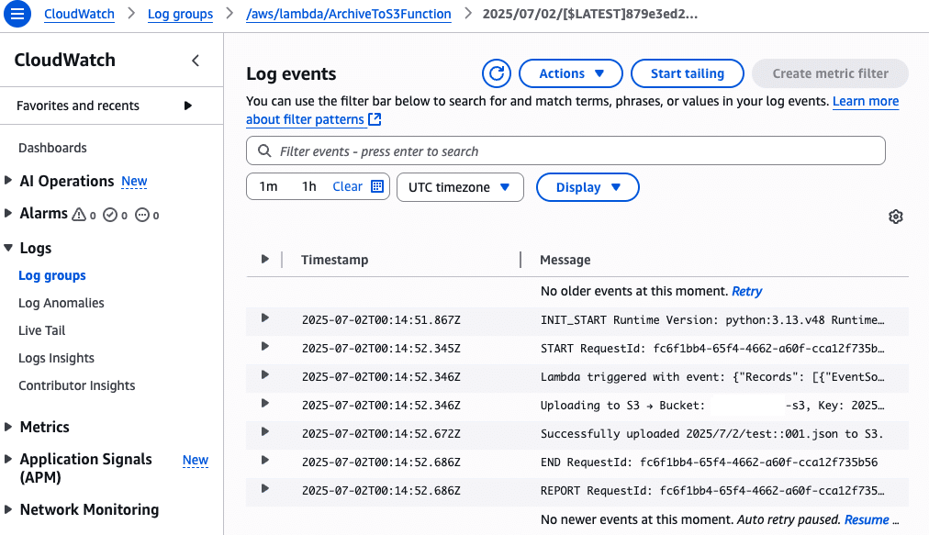Screen dimensions: 929x535
Task: Navigate to Log groups breadcrumb
Action: pos(180,14)
